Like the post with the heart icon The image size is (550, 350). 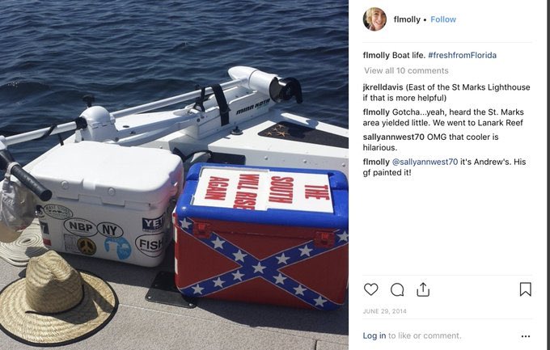pos(370,289)
